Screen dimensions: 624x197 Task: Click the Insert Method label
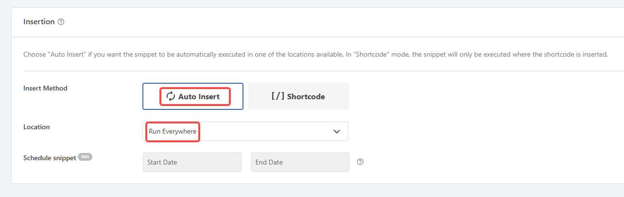(45, 88)
